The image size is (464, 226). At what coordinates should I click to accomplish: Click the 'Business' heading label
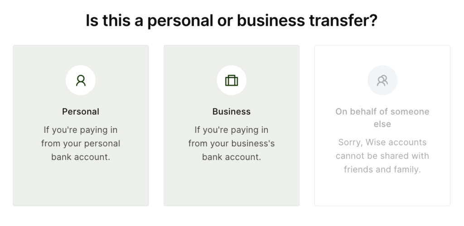pos(232,111)
